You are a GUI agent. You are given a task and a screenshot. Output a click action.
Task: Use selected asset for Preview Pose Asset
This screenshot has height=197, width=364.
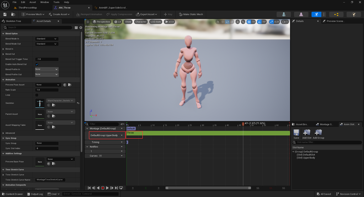coord(65,85)
